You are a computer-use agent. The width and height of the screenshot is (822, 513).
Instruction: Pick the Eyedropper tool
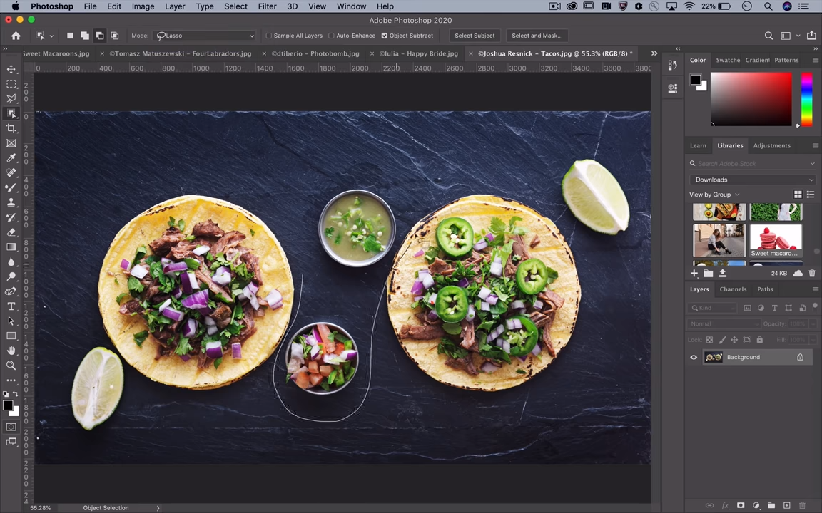coord(11,158)
